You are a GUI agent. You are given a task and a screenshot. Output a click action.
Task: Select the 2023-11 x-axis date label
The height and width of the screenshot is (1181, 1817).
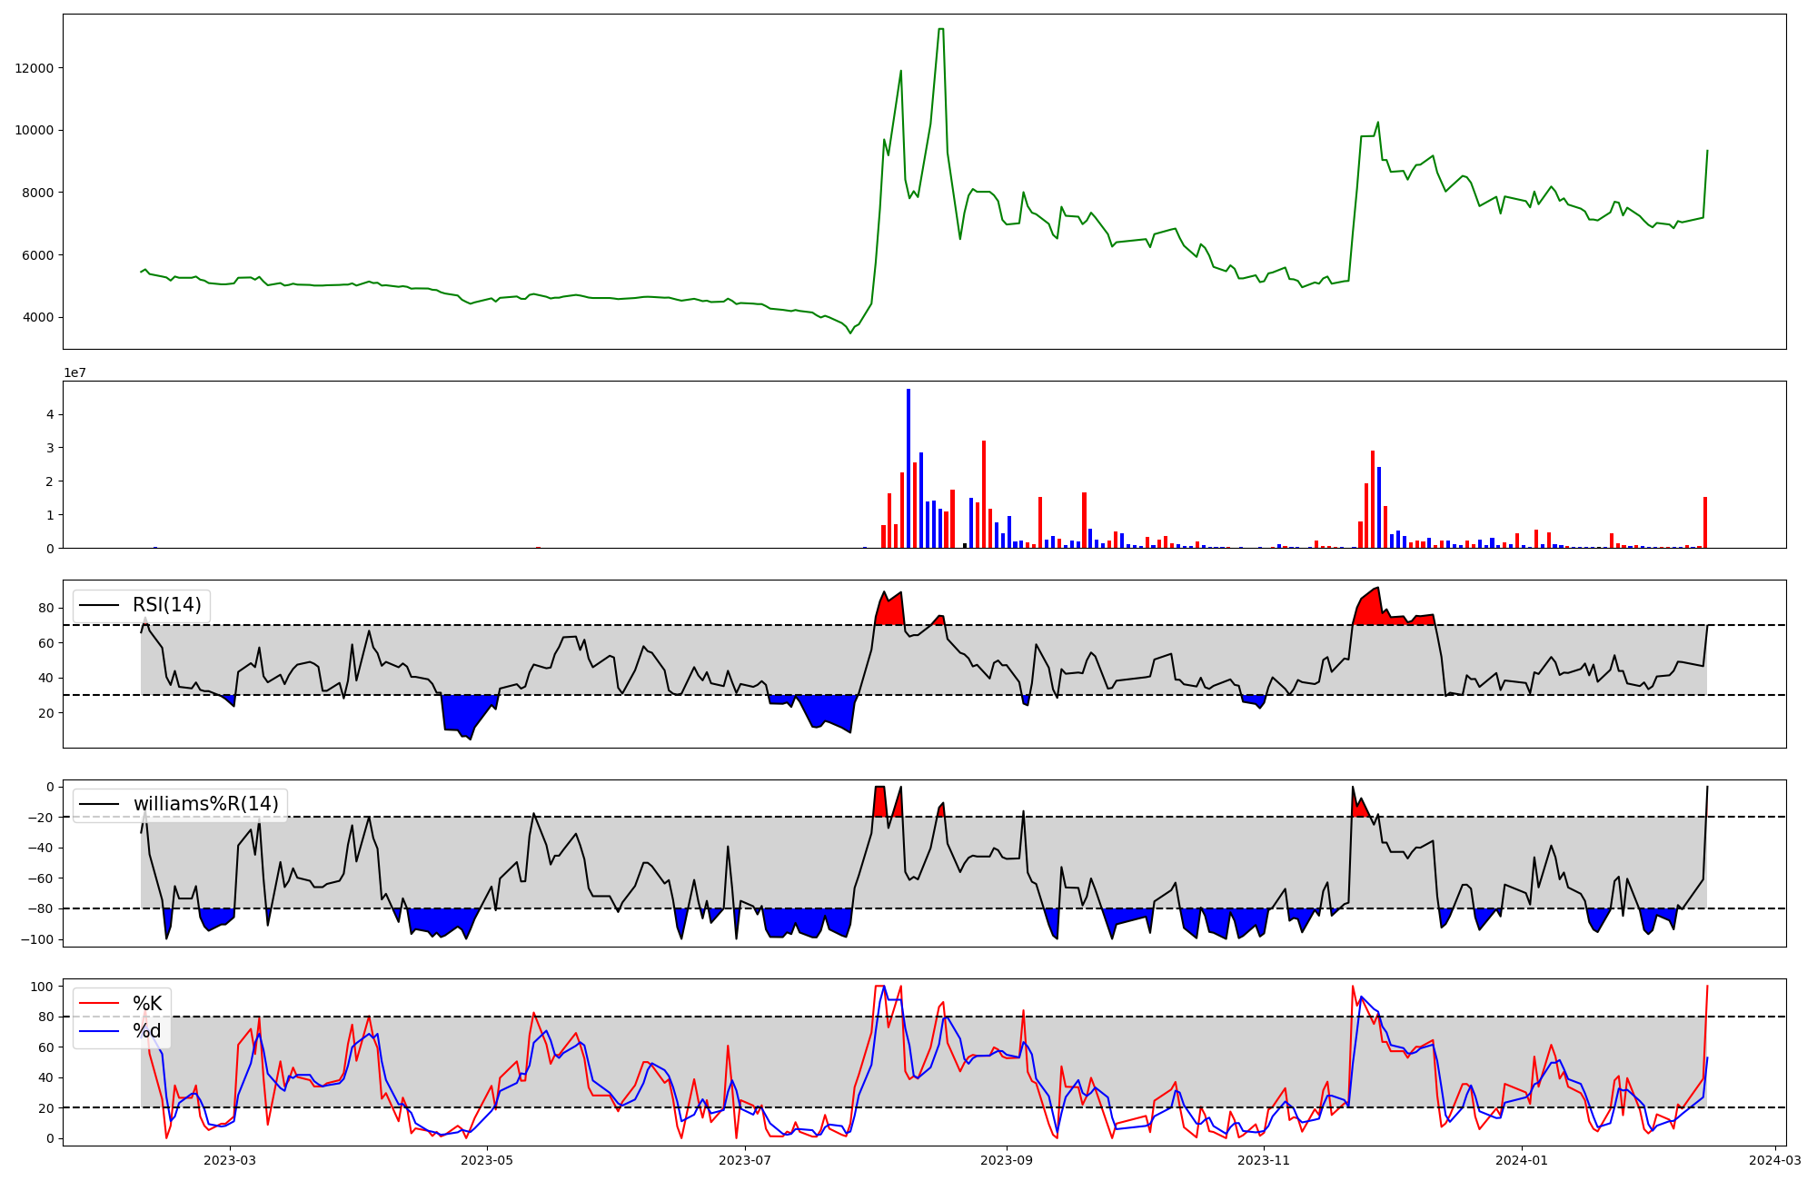pyautogui.click(x=1264, y=1160)
